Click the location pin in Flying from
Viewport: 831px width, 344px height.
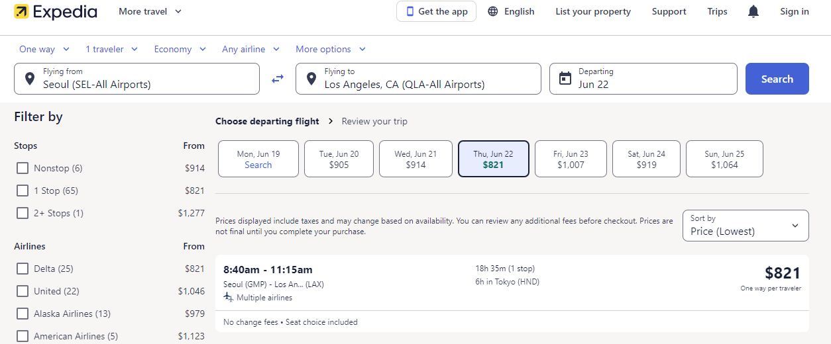point(30,79)
